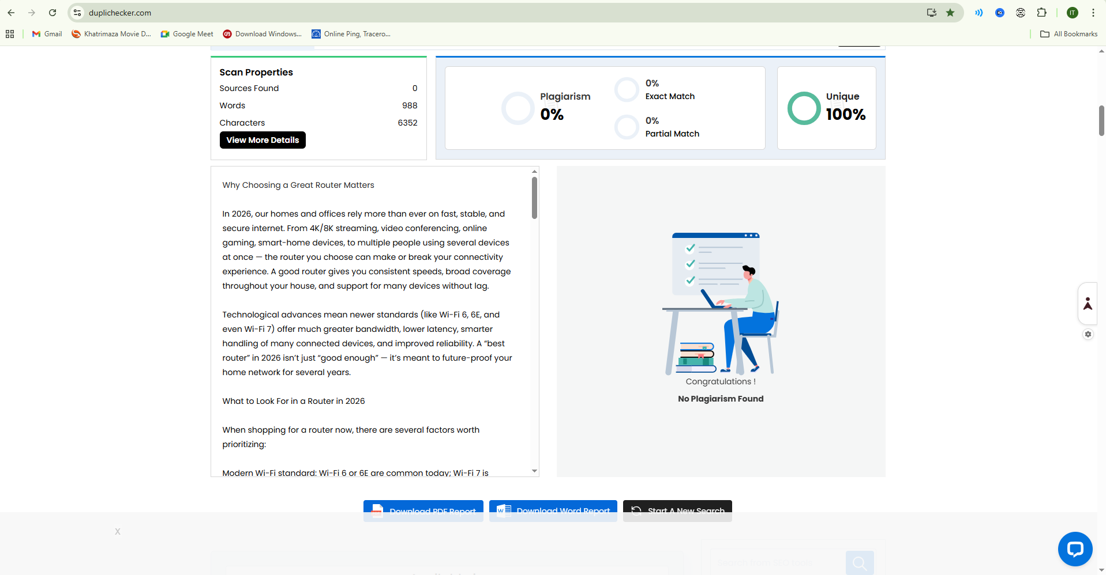The height and width of the screenshot is (575, 1106).
Task: Open the Gmail bookmark
Action: [46, 34]
